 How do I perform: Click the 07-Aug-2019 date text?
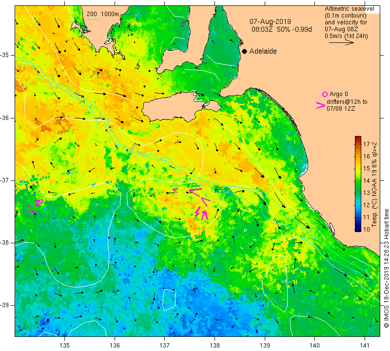coord(271,21)
